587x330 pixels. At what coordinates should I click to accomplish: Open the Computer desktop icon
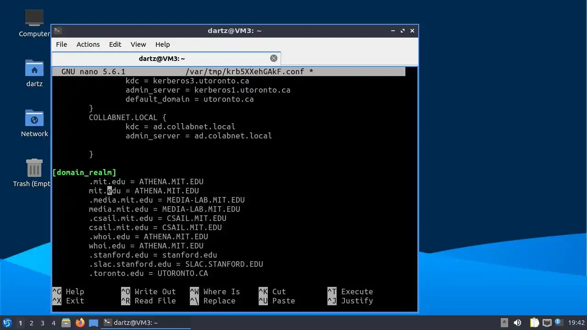tap(34, 23)
